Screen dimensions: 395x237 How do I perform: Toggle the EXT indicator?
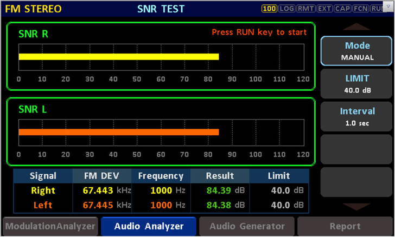(x=324, y=9)
